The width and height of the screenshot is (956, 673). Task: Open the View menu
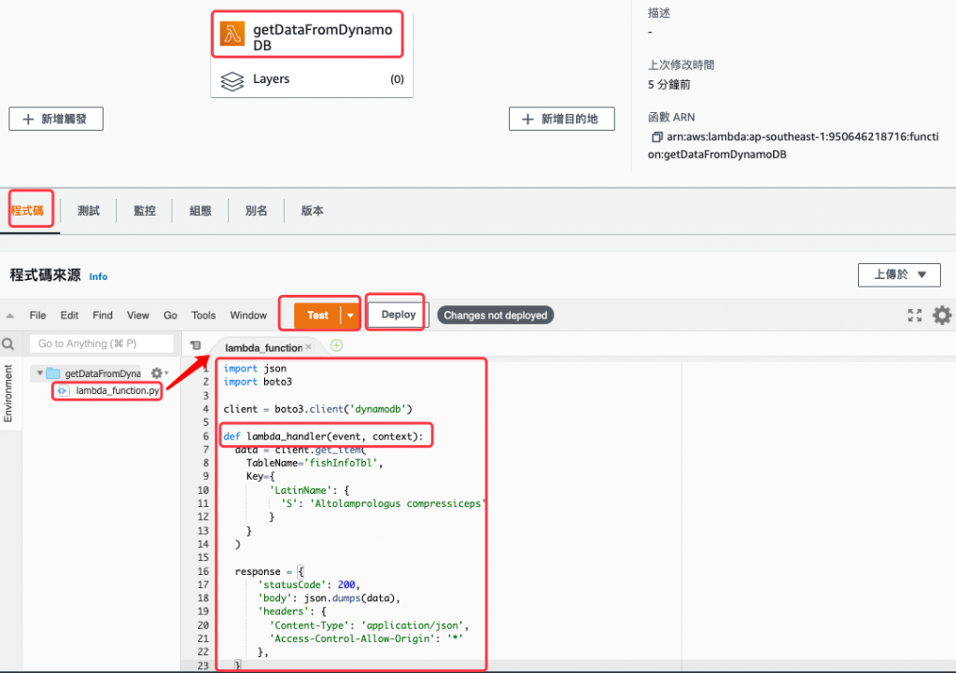click(x=138, y=315)
